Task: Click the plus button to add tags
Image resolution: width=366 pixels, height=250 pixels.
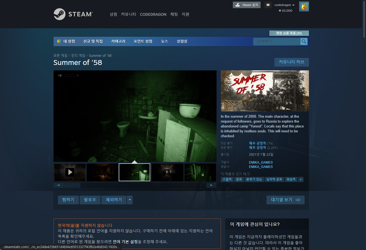Action: (301, 179)
